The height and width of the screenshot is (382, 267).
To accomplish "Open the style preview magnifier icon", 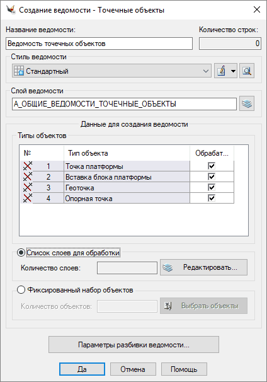I will (x=247, y=71).
